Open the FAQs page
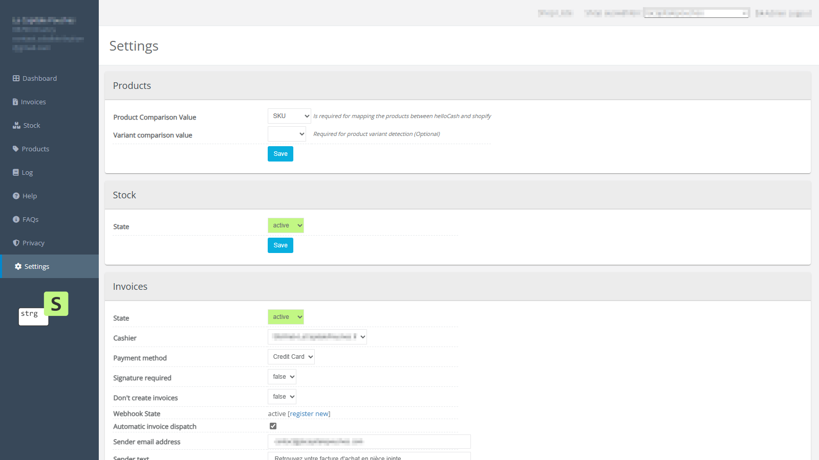 coord(31,219)
